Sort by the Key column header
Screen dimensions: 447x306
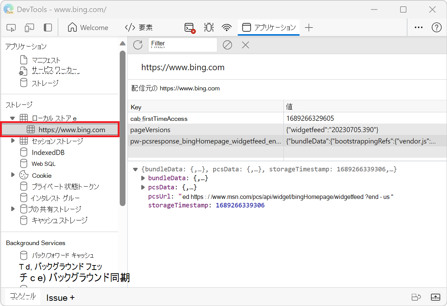[206, 107]
